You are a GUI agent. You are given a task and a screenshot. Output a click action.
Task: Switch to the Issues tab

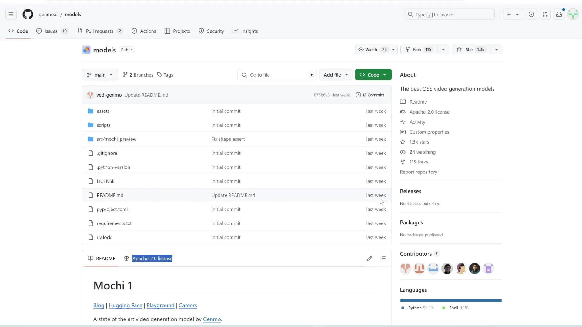coord(52,31)
